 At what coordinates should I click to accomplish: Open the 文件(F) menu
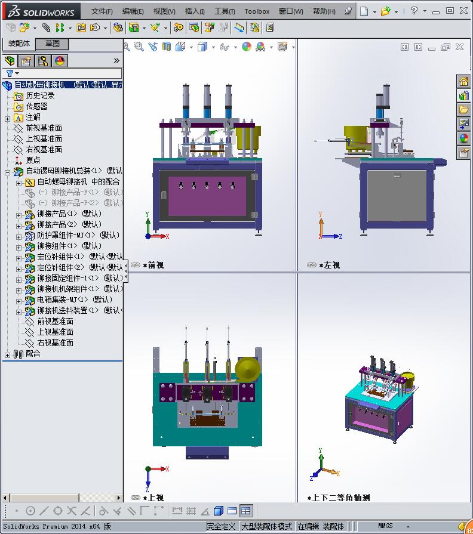[x=102, y=11]
